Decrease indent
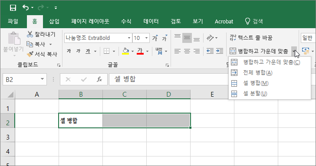 210,51
